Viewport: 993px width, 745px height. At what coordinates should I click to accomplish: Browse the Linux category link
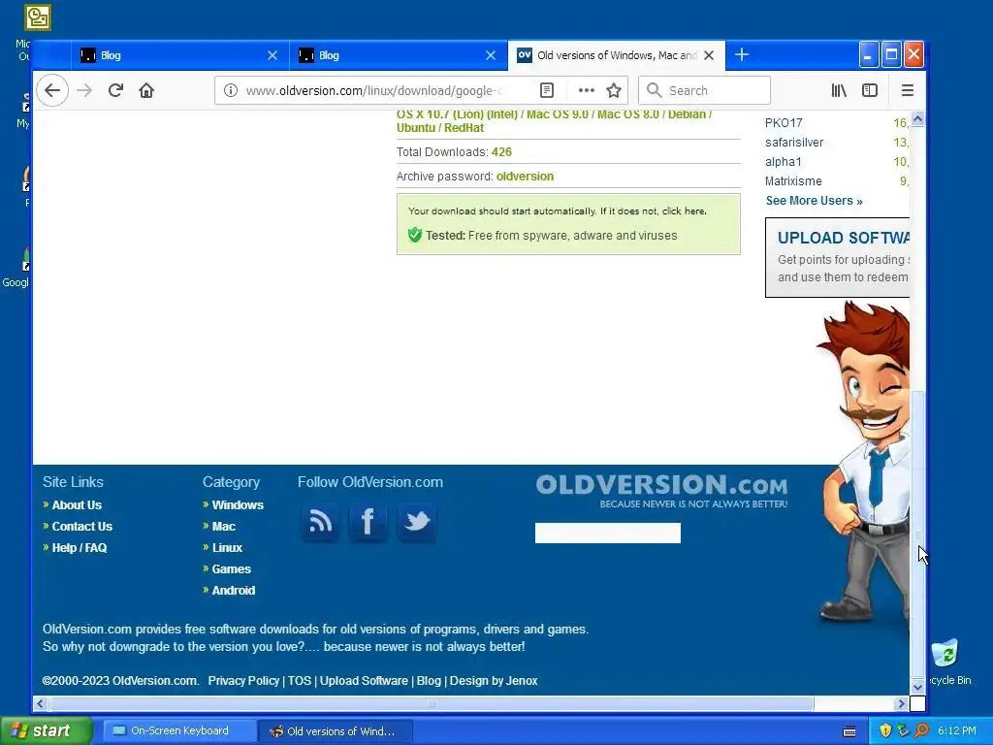(227, 548)
